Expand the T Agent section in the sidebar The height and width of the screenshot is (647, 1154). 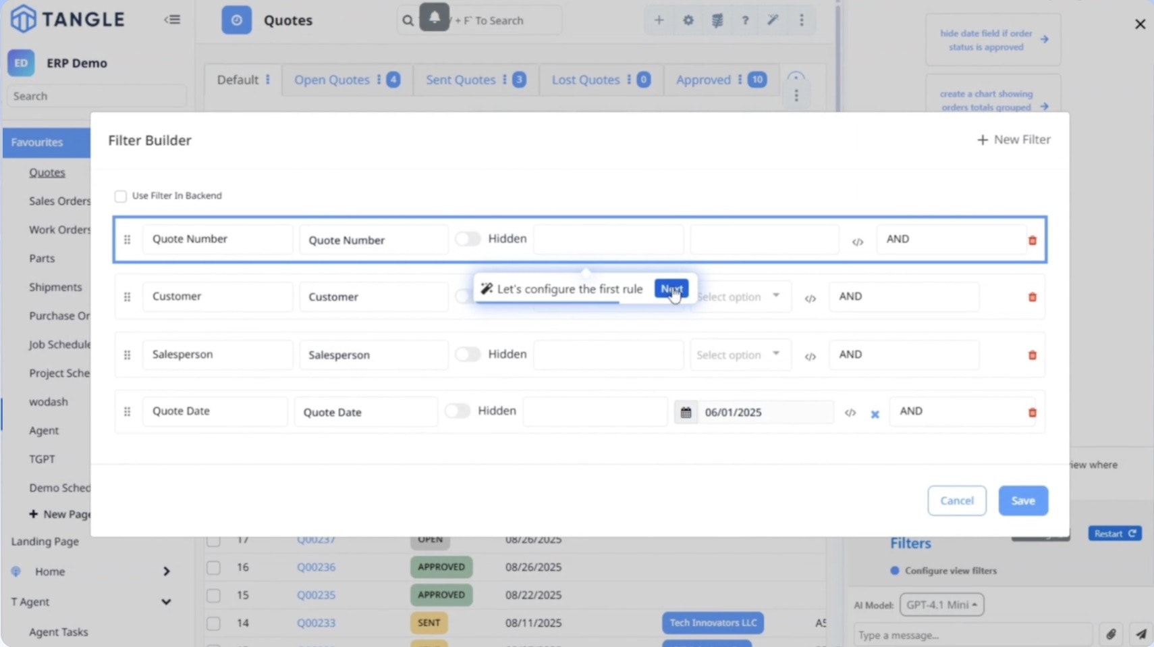[166, 602]
